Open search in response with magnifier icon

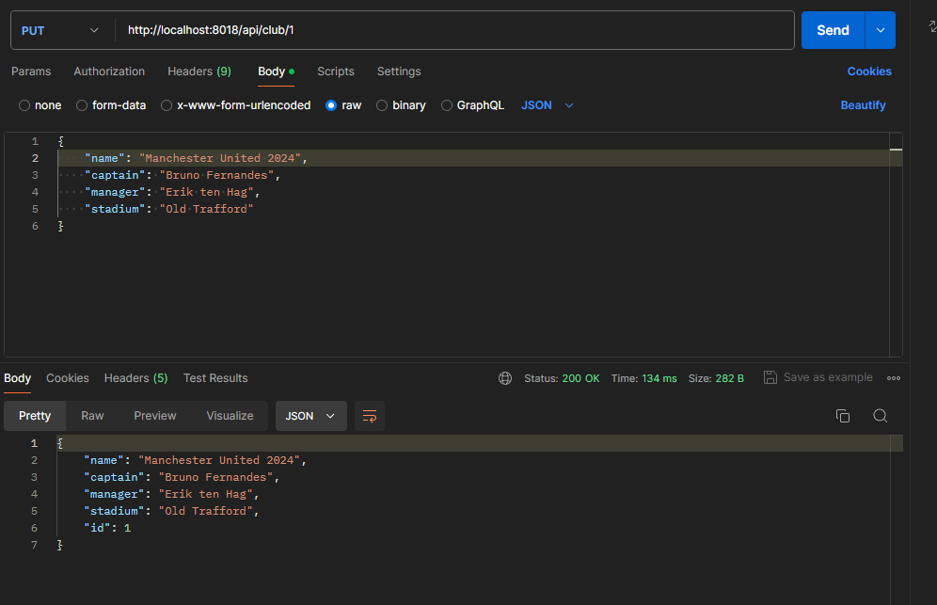pyautogui.click(x=880, y=416)
